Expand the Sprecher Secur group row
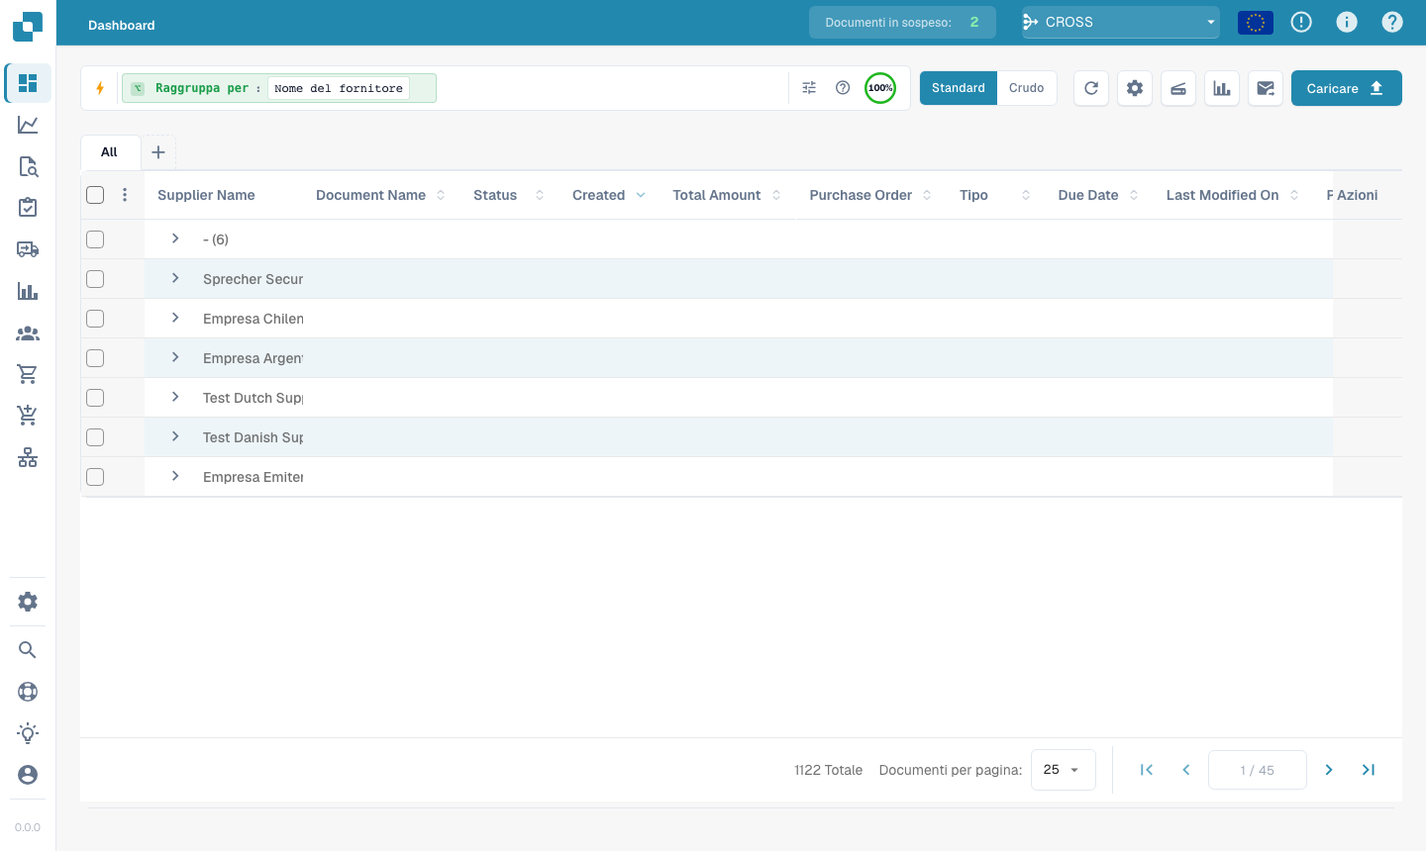 point(175,278)
